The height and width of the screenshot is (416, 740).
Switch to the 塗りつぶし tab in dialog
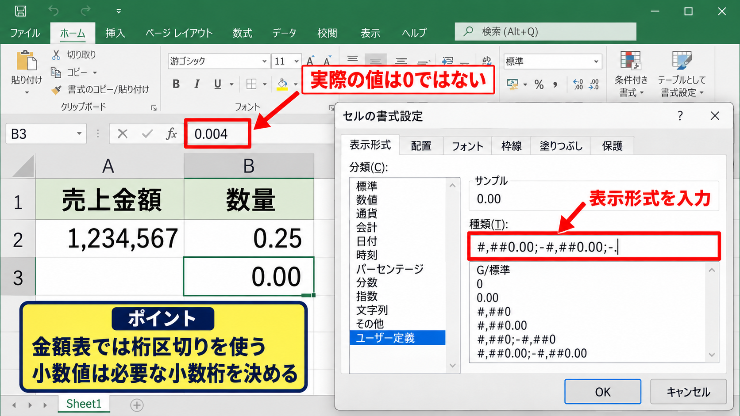click(x=561, y=146)
